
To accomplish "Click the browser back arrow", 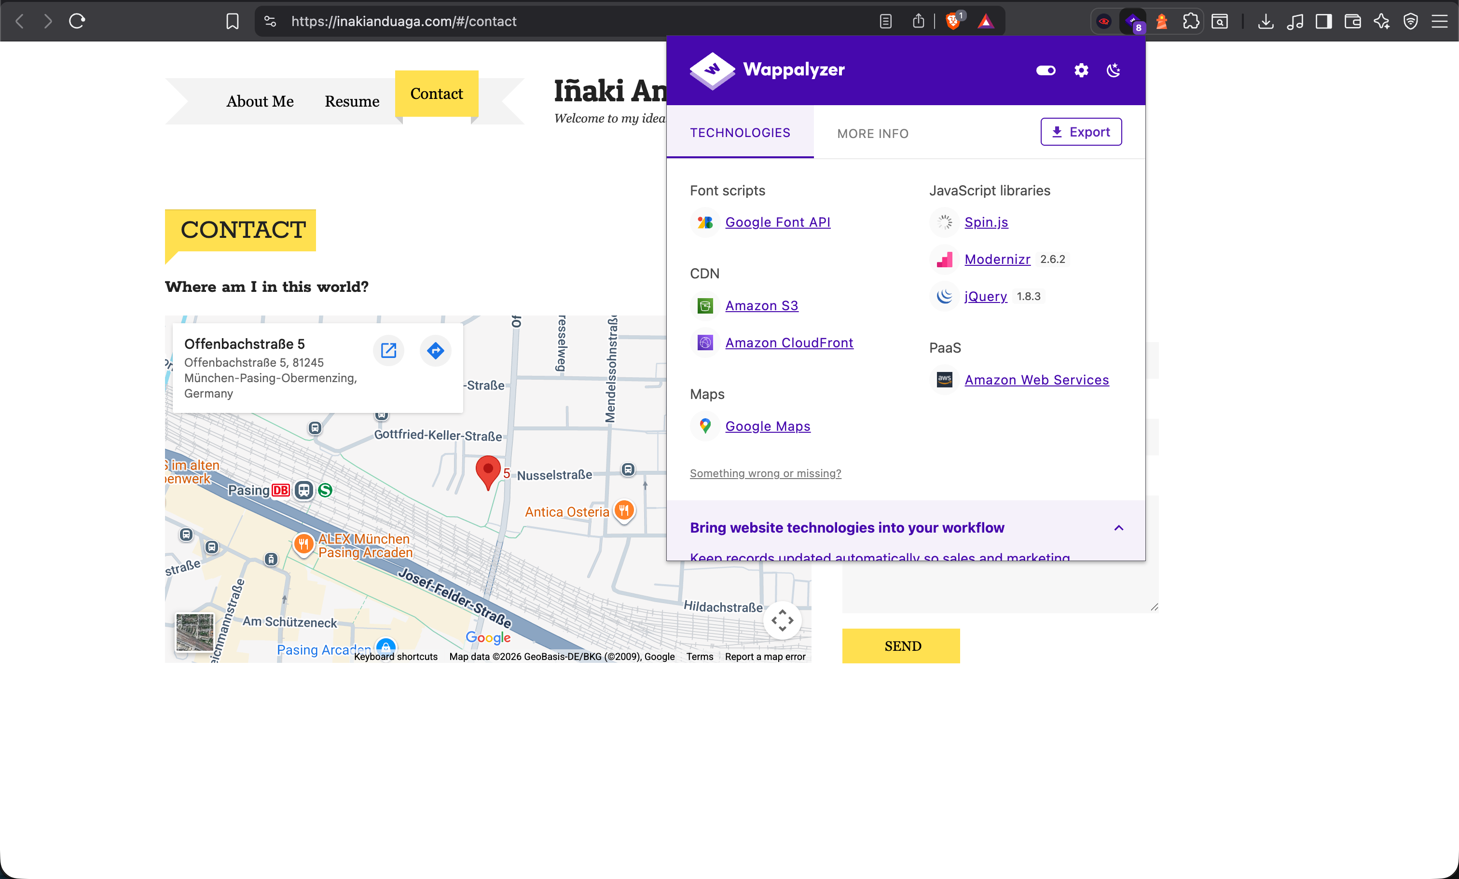I will [19, 21].
